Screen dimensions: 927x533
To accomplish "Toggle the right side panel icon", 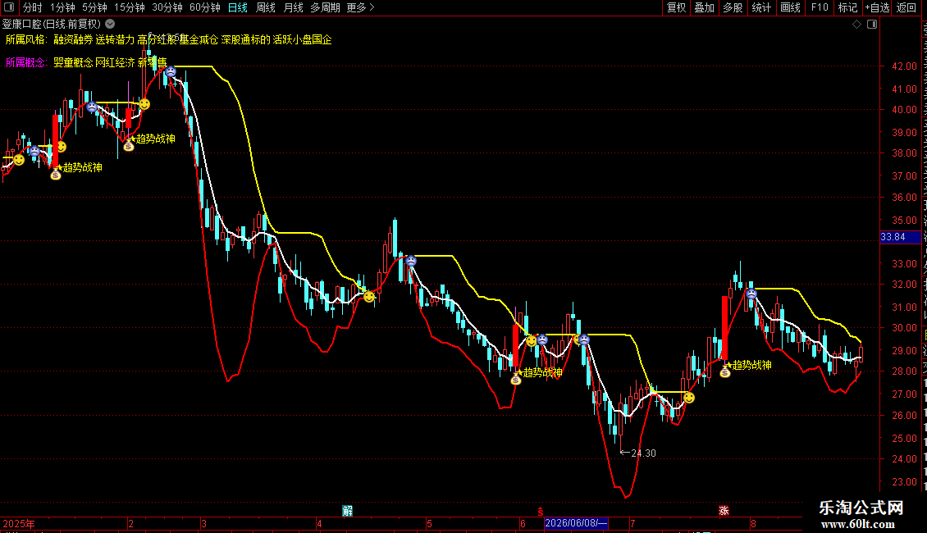I will click(x=872, y=25).
